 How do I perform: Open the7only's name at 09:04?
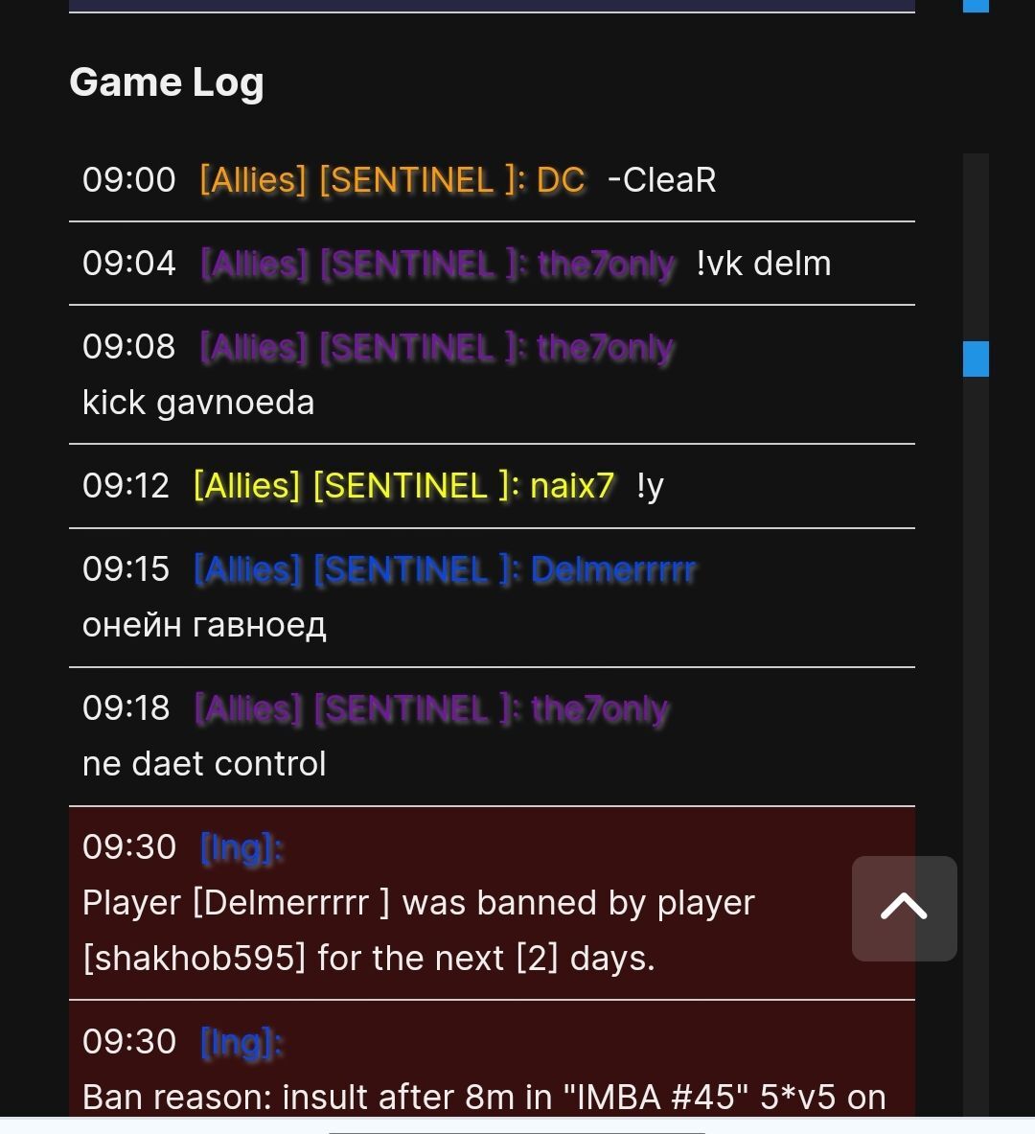point(607,264)
